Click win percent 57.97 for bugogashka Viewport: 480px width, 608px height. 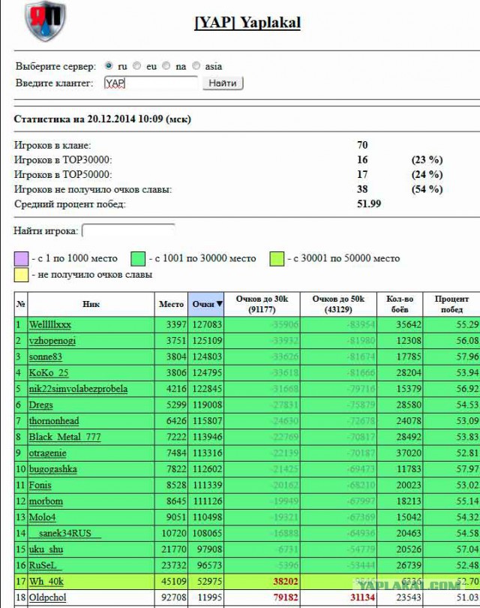tap(467, 469)
